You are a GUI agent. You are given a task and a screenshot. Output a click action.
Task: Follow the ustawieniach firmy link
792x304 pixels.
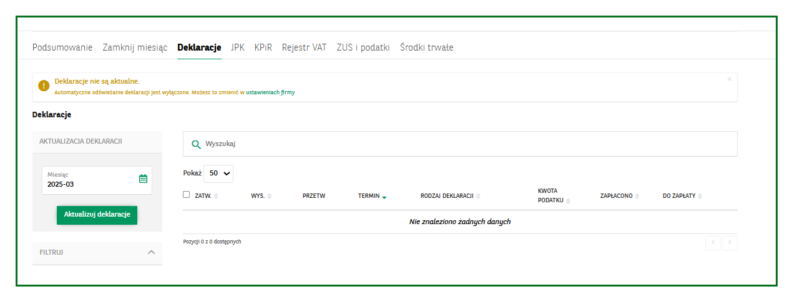coord(270,92)
